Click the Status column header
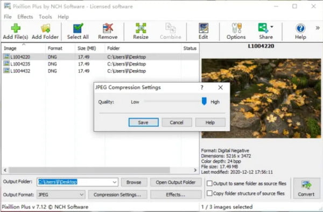 (x=190, y=49)
